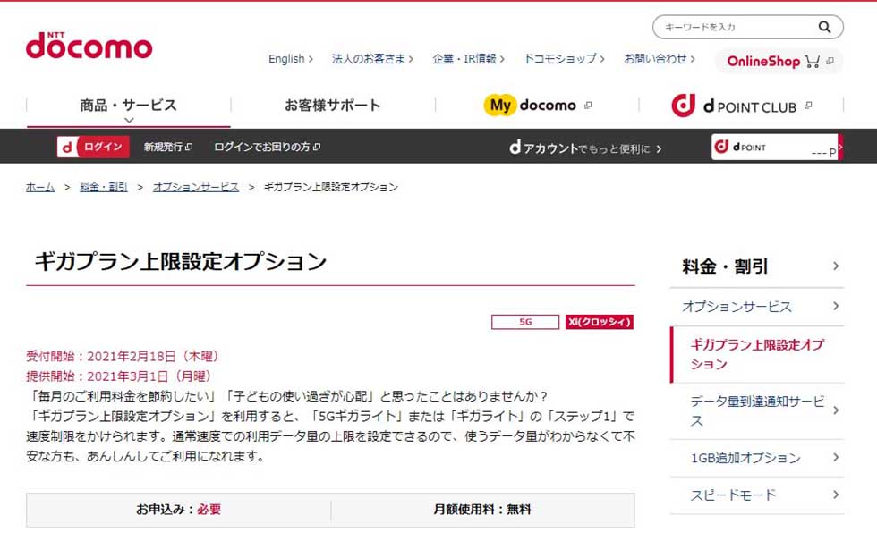Click the NTT docomo logo
This screenshot has width=877, height=558.
[x=89, y=46]
